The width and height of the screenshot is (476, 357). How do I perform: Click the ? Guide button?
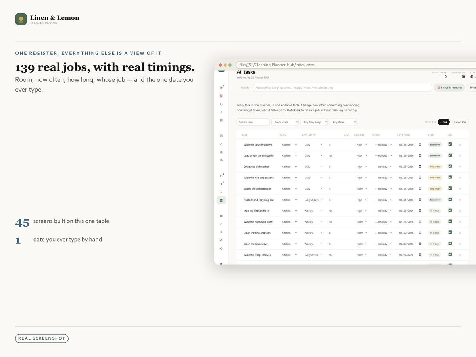(x=245, y=88)
